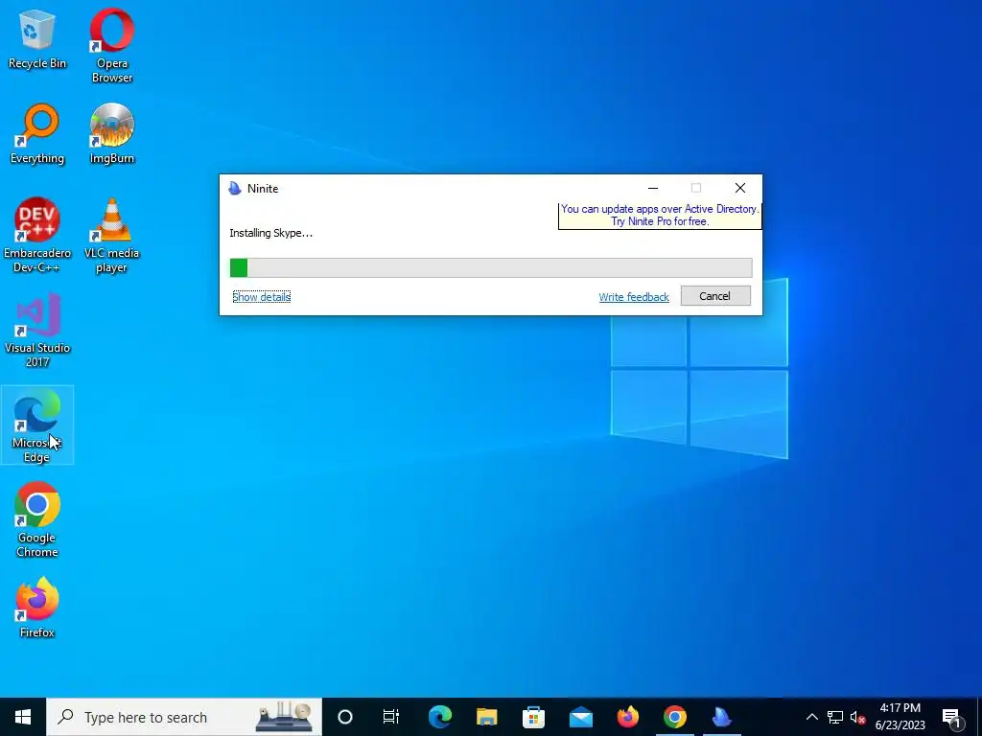The width and height of the screenshot is (982, 736).
Task: Close the Ninite window
Action: click(739, 189)
